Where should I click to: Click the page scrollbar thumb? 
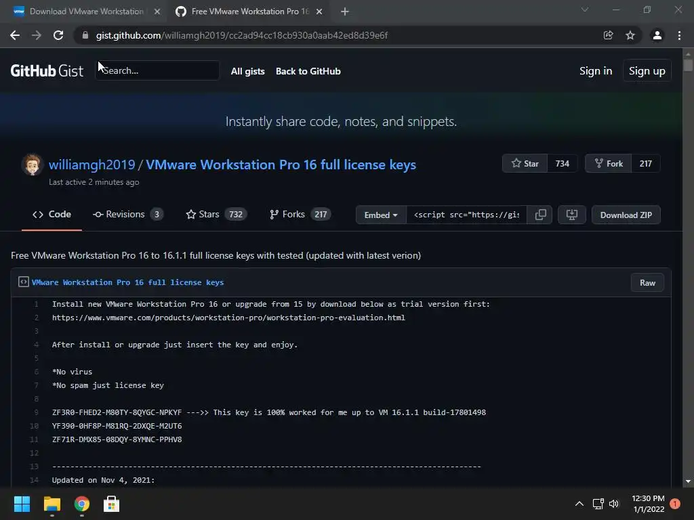point(687,65)
